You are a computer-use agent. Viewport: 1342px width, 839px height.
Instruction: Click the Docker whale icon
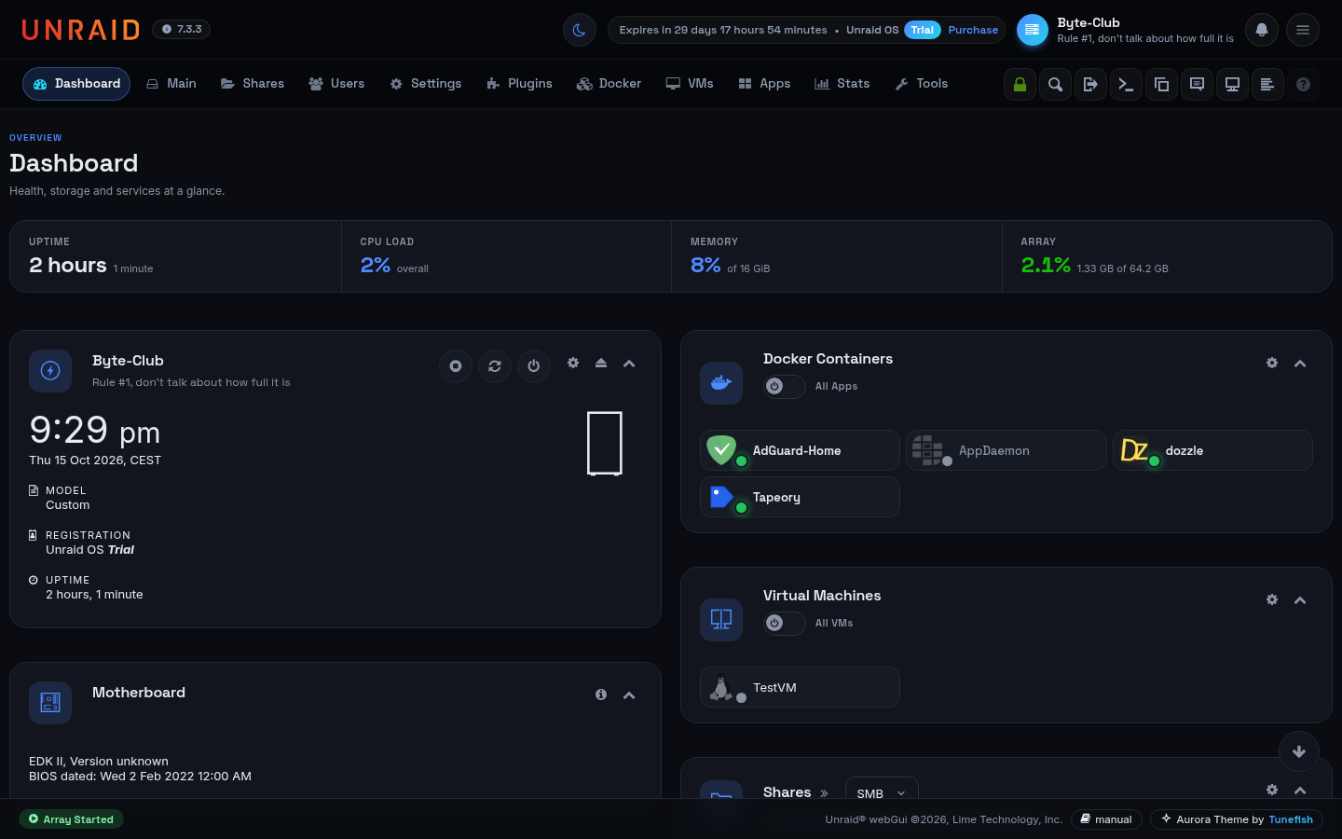pos(721,383)
